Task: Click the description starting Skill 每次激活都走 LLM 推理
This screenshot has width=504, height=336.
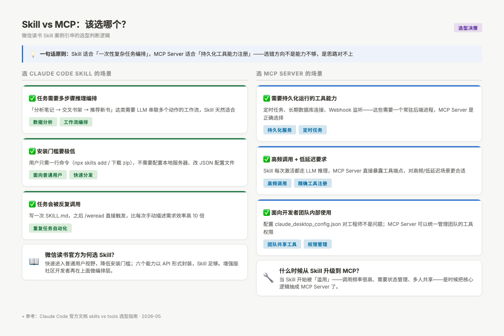Action: point(364,171)
